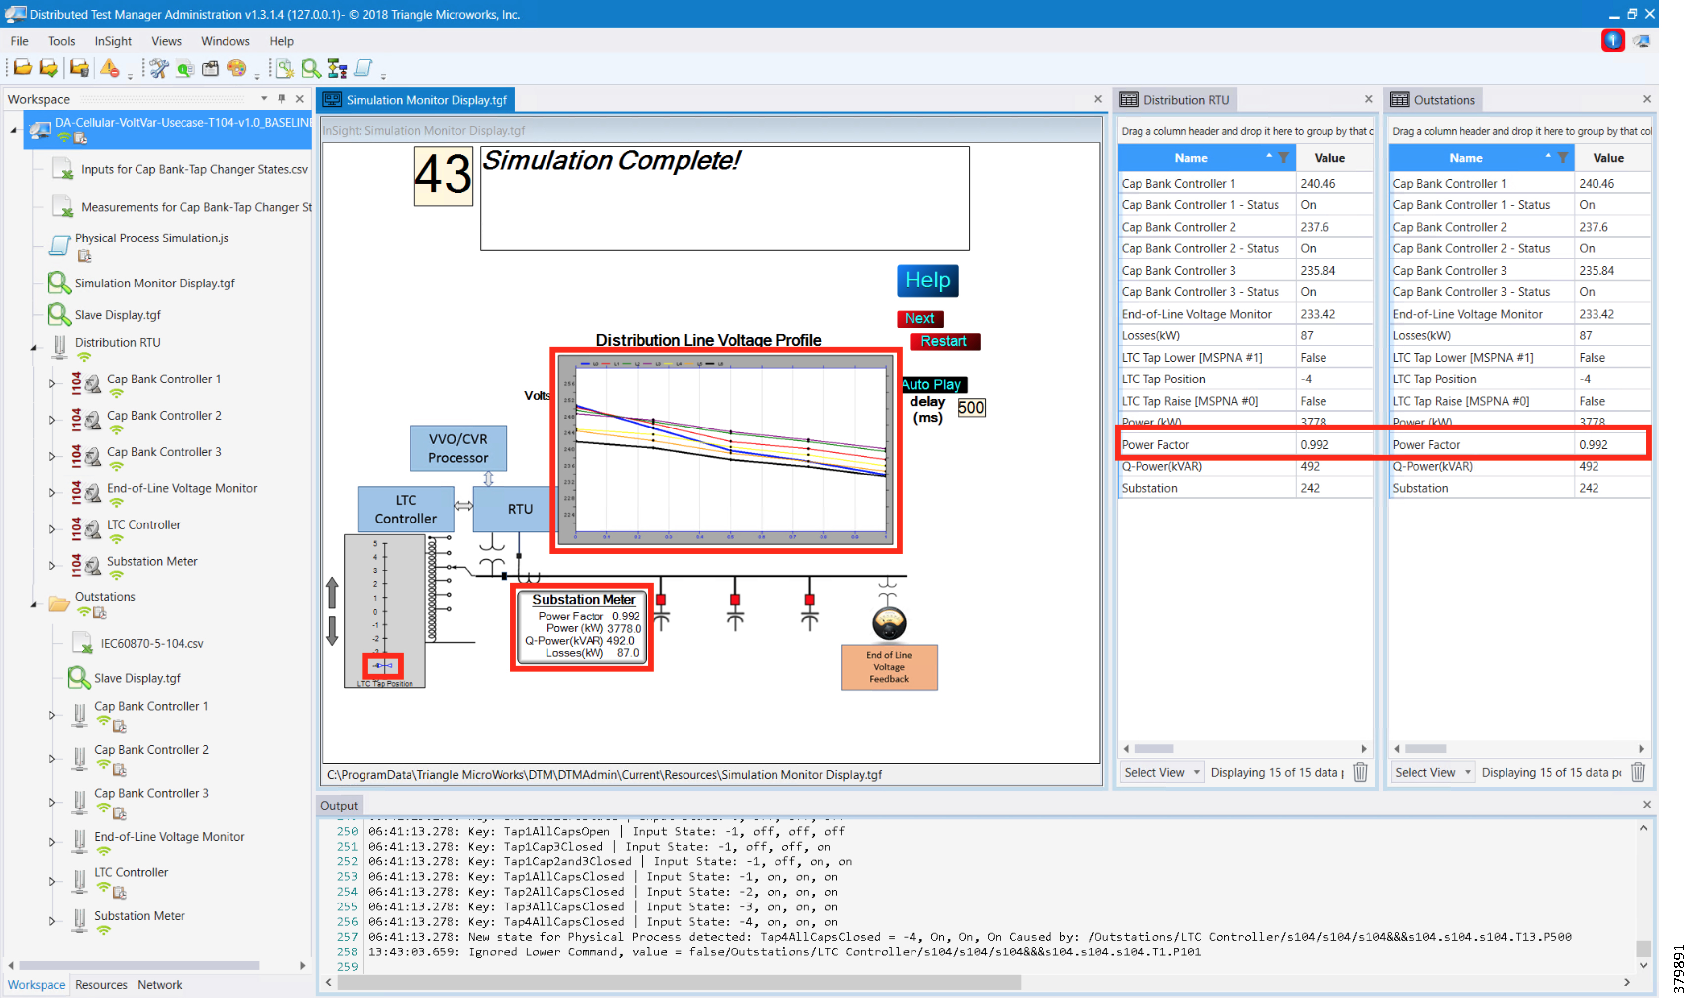The image size is (1688, 998).
Task: Click trash icon in Outstations panel
Action: [x=1638, y=772]
